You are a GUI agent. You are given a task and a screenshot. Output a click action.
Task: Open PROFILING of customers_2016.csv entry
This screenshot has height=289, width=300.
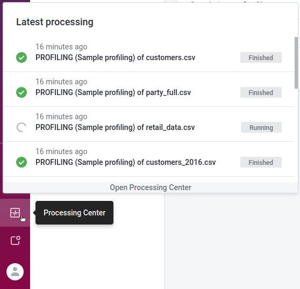[x=125, y=162]
